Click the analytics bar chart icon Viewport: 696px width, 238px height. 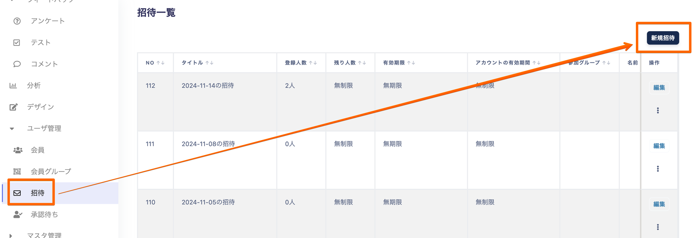pyautogui.click(x=13, y=85)
